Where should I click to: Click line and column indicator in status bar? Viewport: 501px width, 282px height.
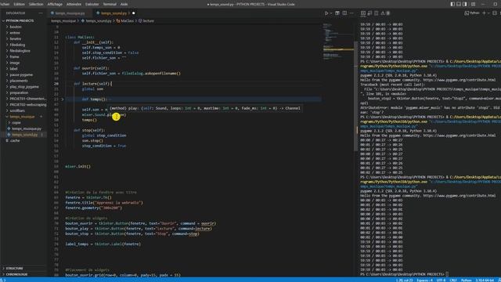(x=405, y=280)
